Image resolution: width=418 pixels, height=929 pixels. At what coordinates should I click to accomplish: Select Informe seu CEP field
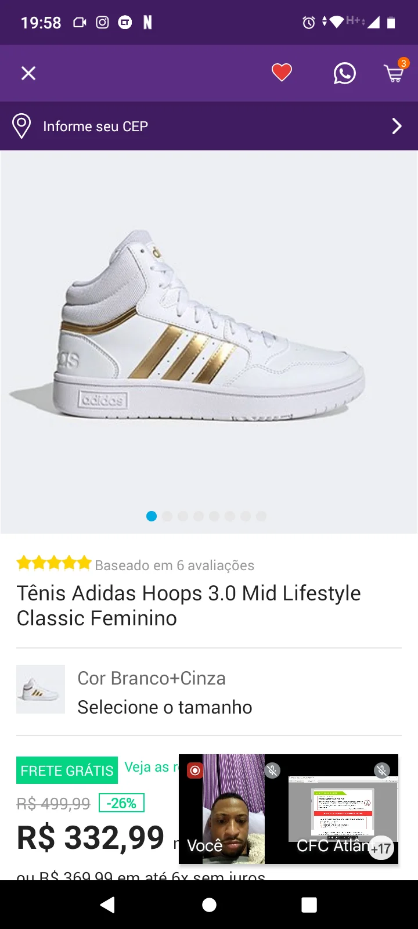209,126
